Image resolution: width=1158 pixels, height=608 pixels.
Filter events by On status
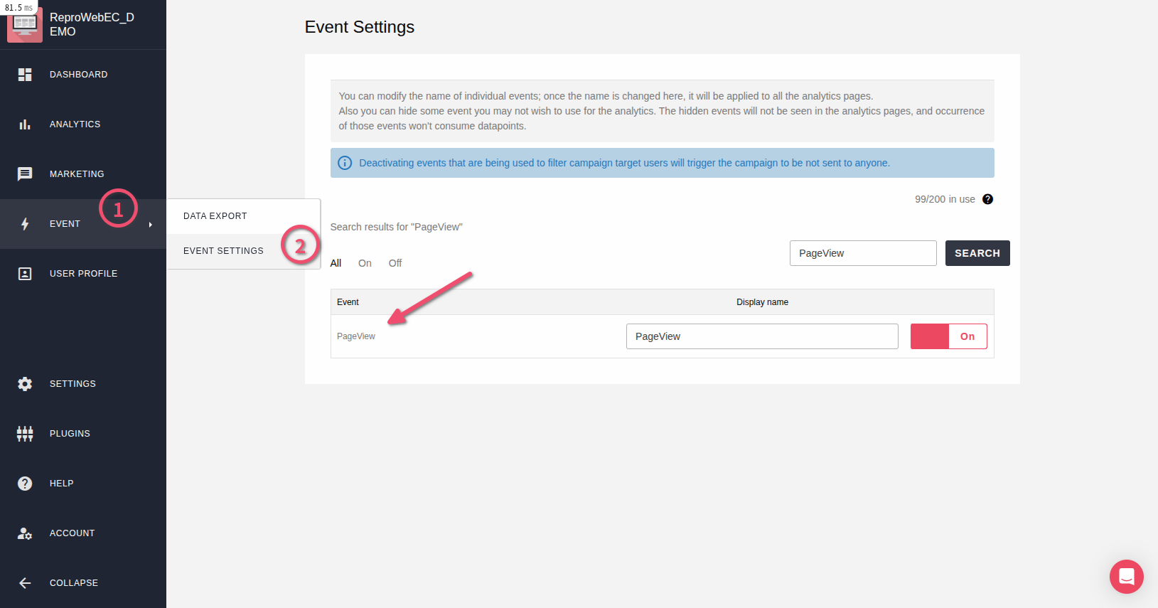click(x=365, y=263)
